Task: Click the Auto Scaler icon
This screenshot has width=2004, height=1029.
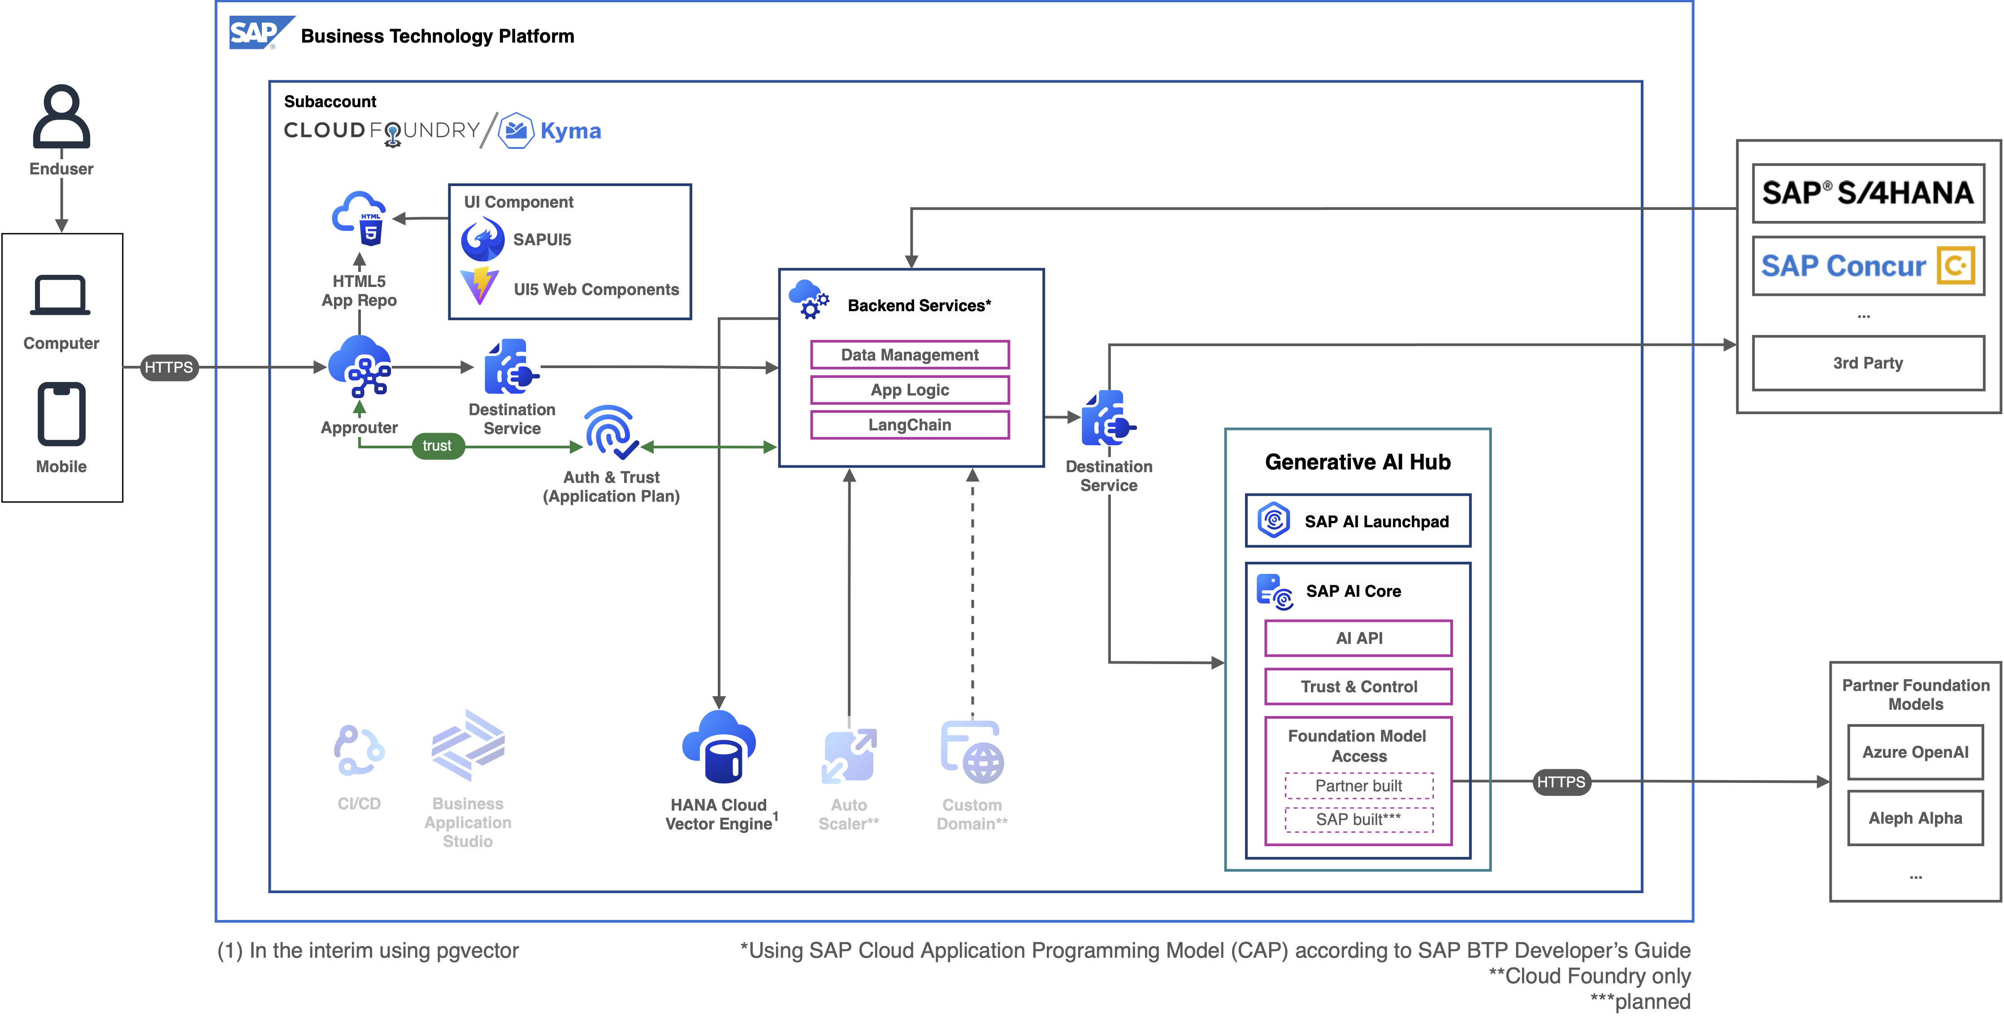Action: coord(849,756)
